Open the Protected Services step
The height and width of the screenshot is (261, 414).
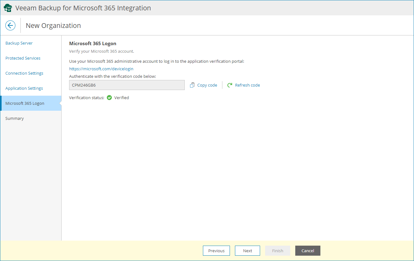click(23, 58)
